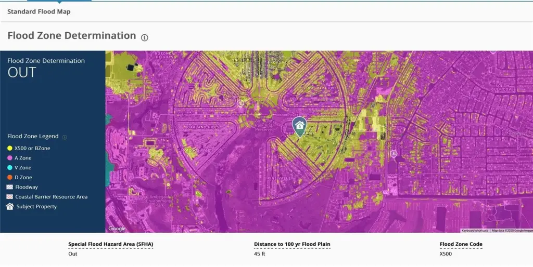Screen dimensions: 533x267
Task: Open the Standard Flood Map tab
Action: tap(39, 11)
